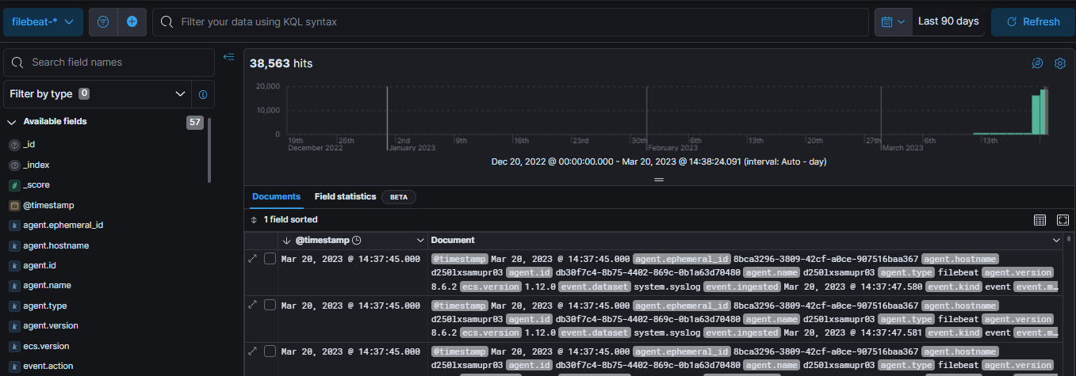Select the second document row checkbox
This screenshot has height=376, width=1076.
click(x=270, y=305)
